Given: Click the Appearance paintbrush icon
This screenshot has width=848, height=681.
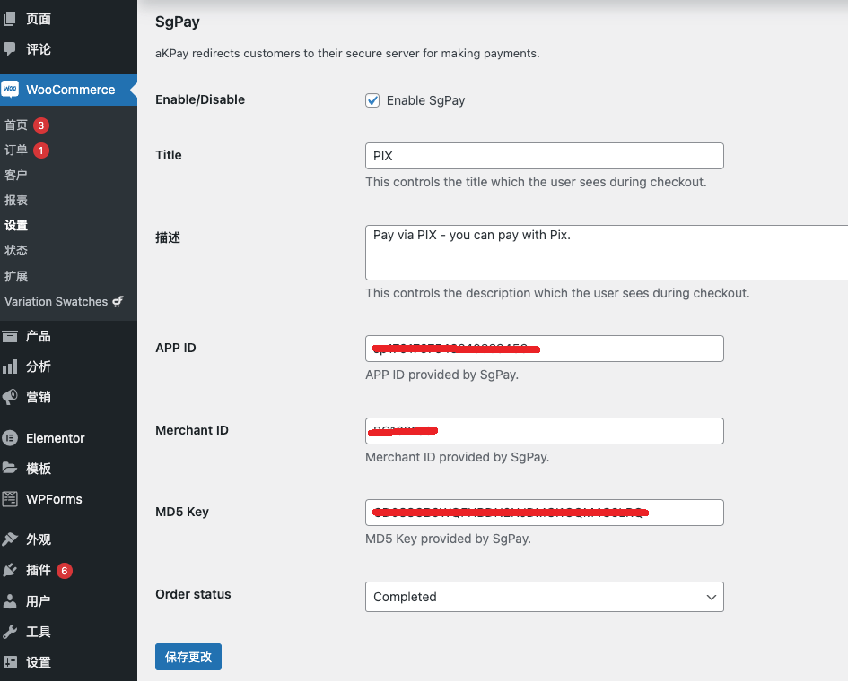Looking at the screenshot, I should (x=10, y=539).
